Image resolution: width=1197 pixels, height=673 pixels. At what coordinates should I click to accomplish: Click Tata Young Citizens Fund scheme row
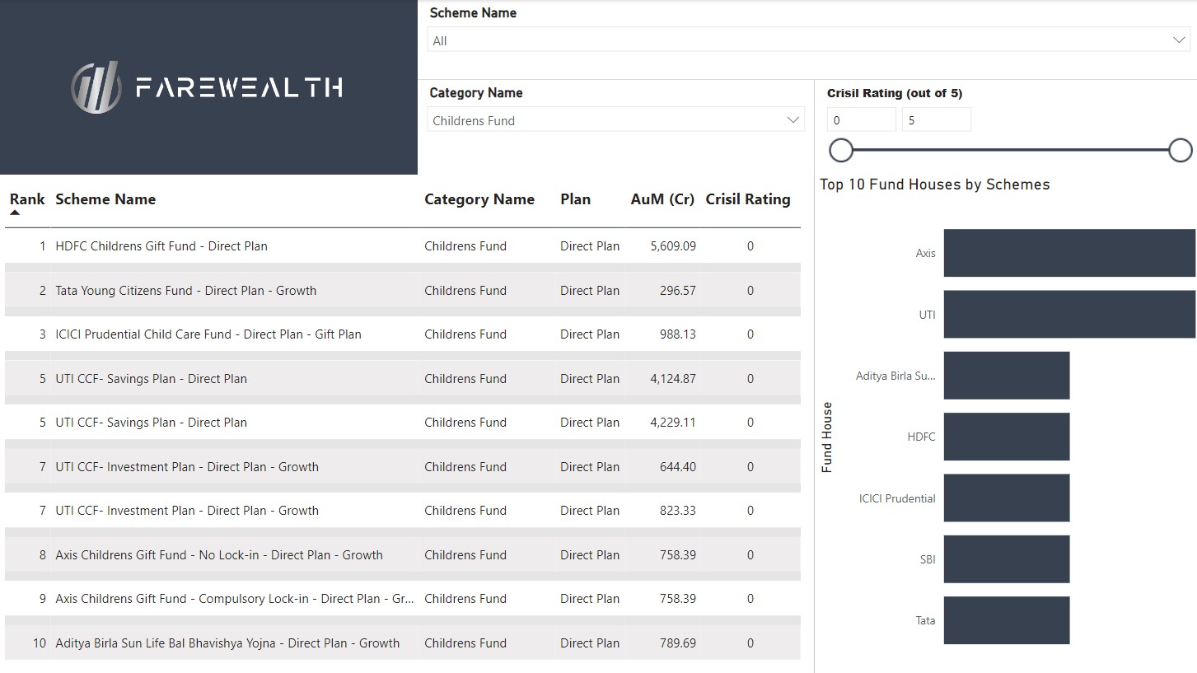185,291
